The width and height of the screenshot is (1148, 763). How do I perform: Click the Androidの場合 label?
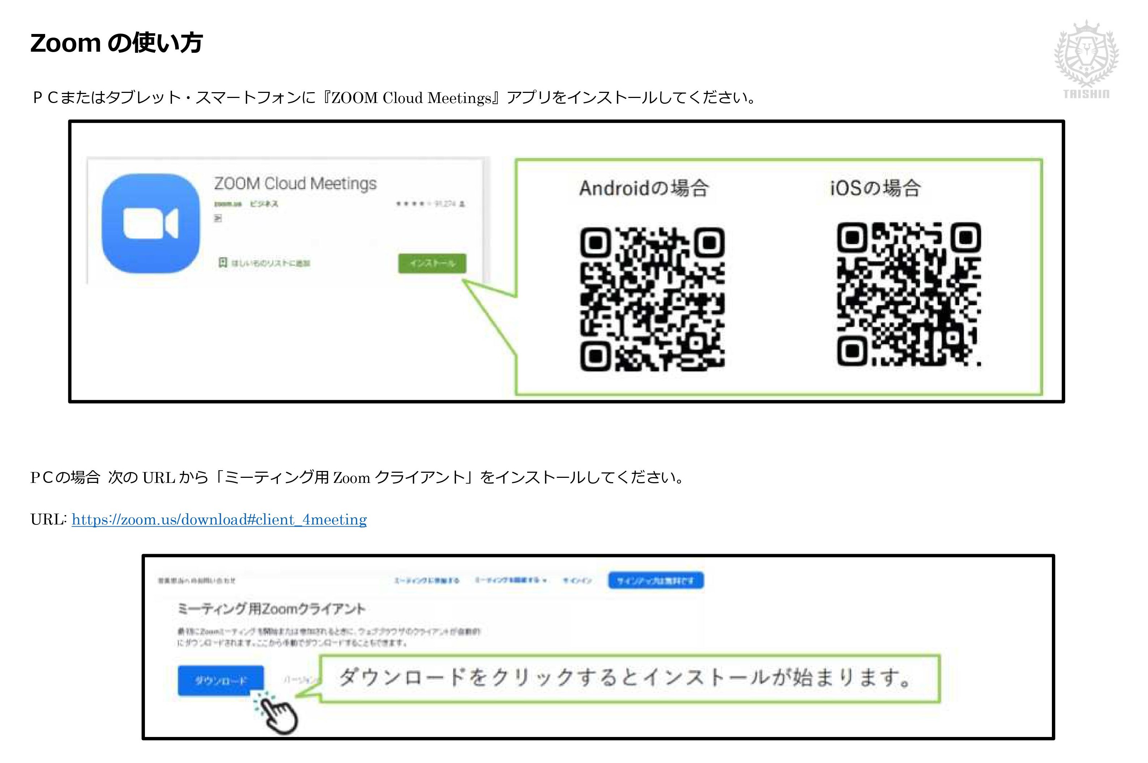644,188
